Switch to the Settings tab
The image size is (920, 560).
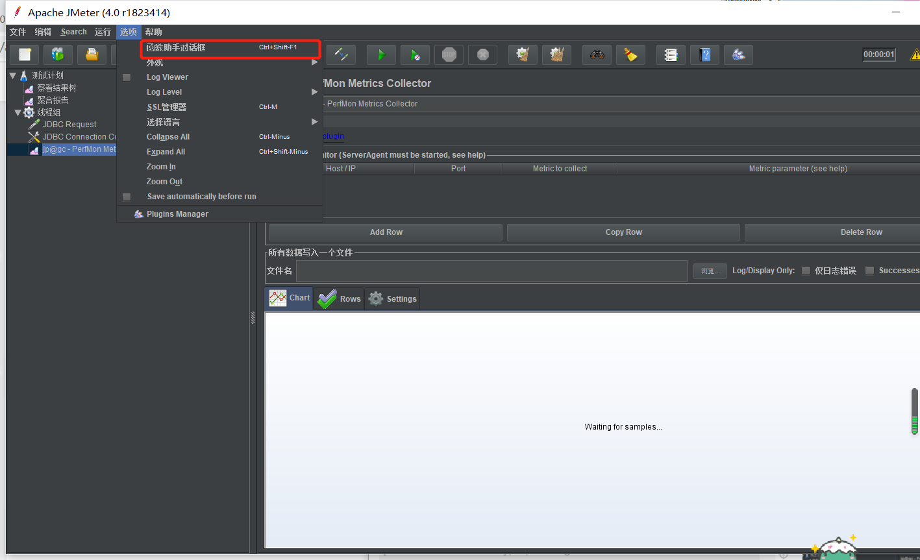[x=392, y=299]
